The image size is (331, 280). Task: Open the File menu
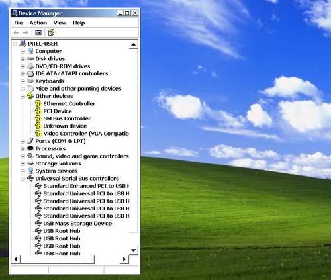tap(19, 23)
